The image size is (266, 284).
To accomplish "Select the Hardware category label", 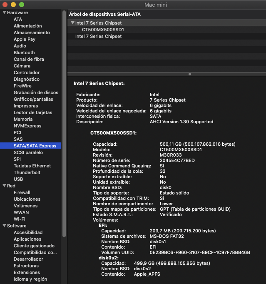I will point(17,12).
